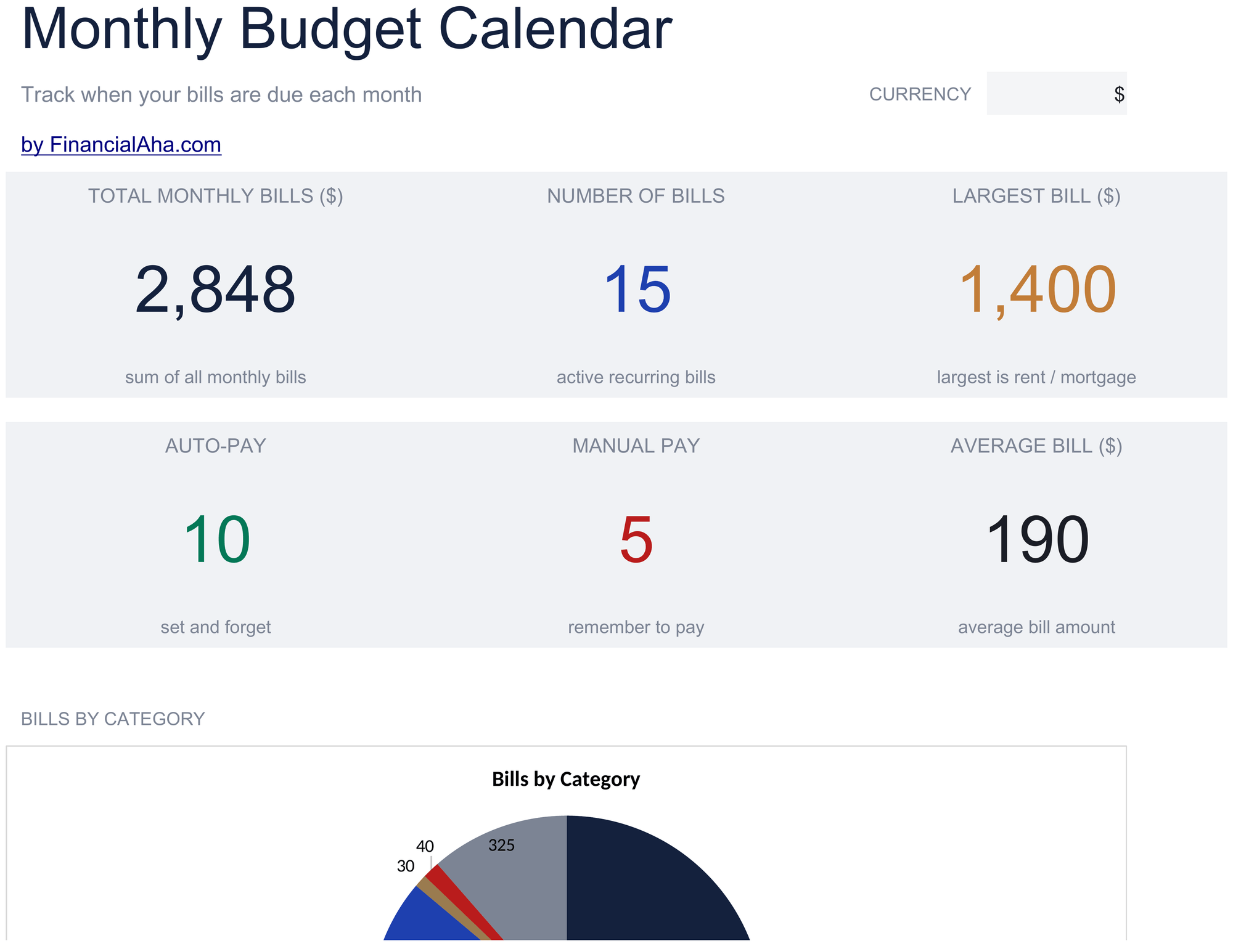Click the 'sum of all monthly bills' caption
The image size is (1233, 946).
click(215, 377)
